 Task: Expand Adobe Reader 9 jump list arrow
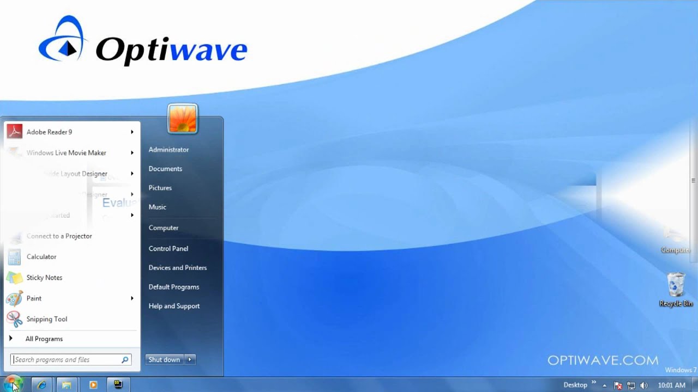(132, 132)
